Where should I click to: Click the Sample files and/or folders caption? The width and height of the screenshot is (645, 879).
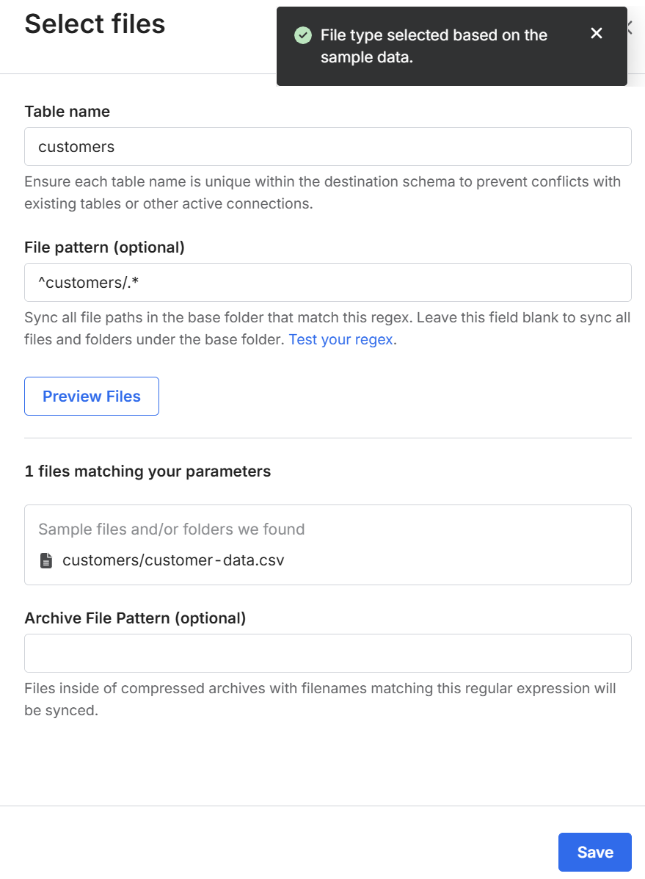click(x=171, y=529)
